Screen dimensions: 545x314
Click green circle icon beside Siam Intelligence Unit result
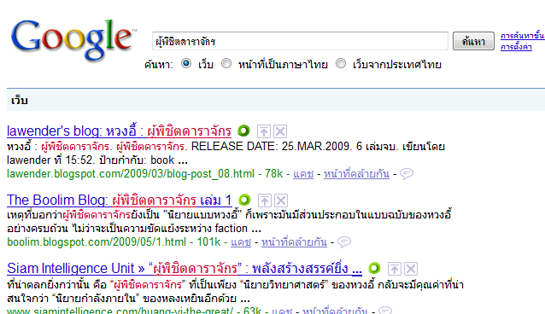click(x=374, y=268)
